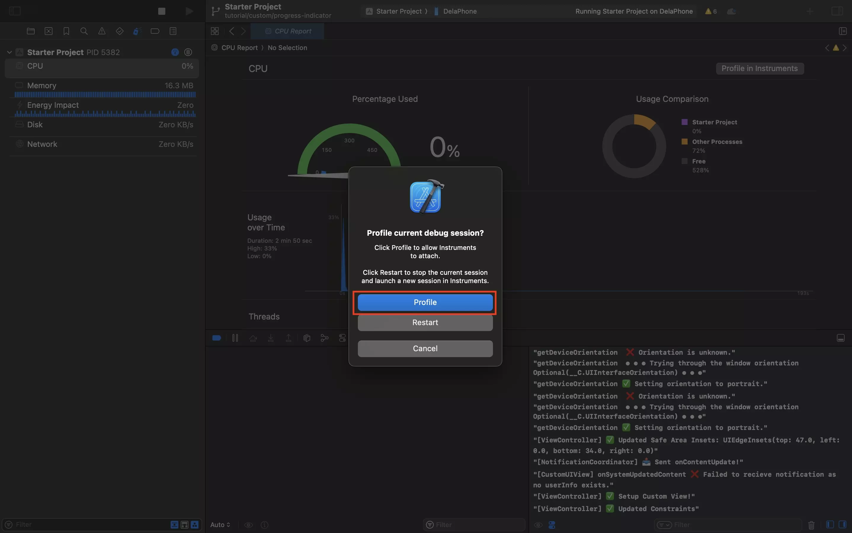Click Restart in the profile dialog
Screen dimensions: 852x533
[425, 322]
